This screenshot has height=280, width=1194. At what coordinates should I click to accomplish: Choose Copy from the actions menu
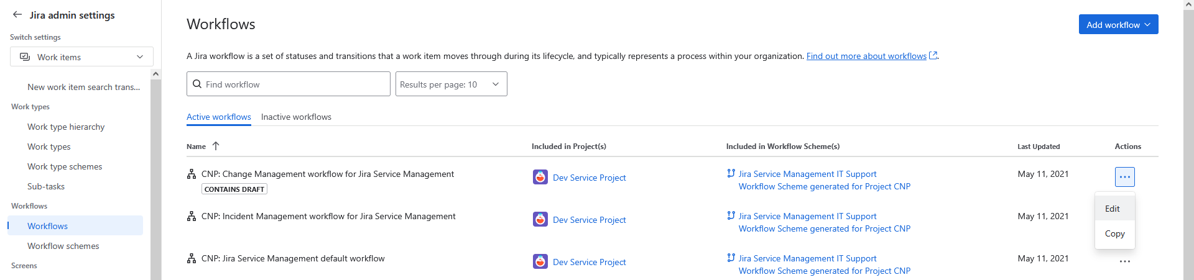point(1114,234)
